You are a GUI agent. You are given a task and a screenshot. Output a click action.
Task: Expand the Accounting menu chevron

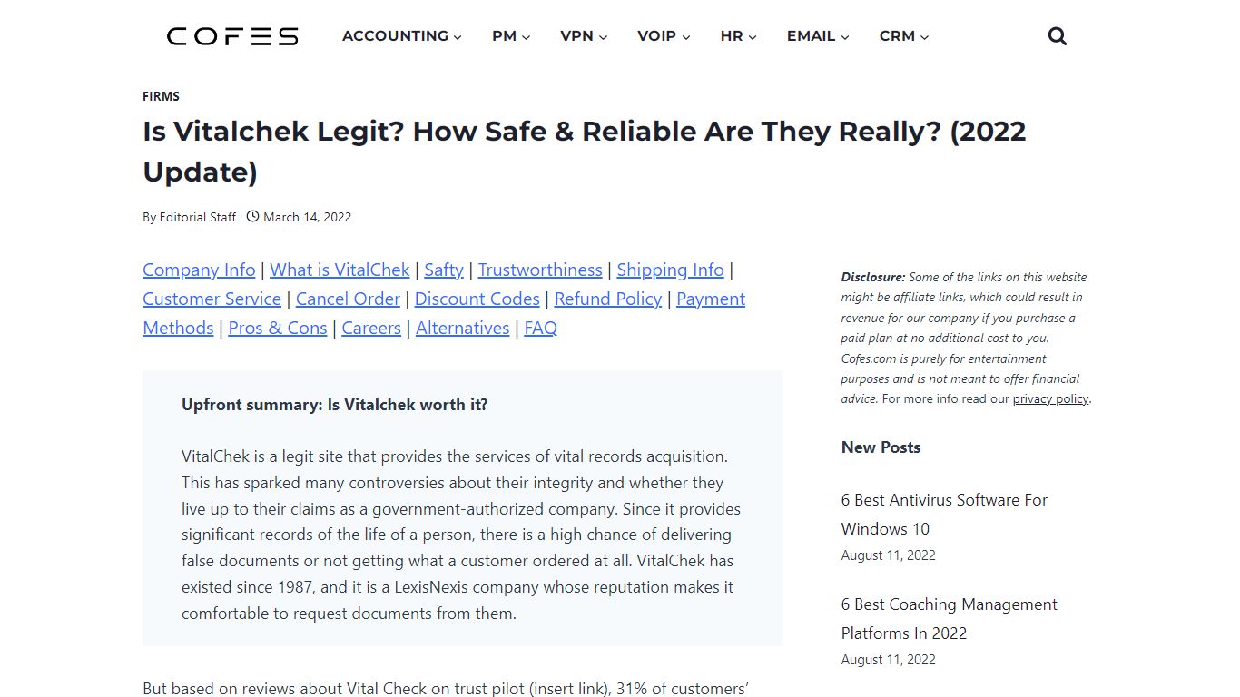(458, 37)
